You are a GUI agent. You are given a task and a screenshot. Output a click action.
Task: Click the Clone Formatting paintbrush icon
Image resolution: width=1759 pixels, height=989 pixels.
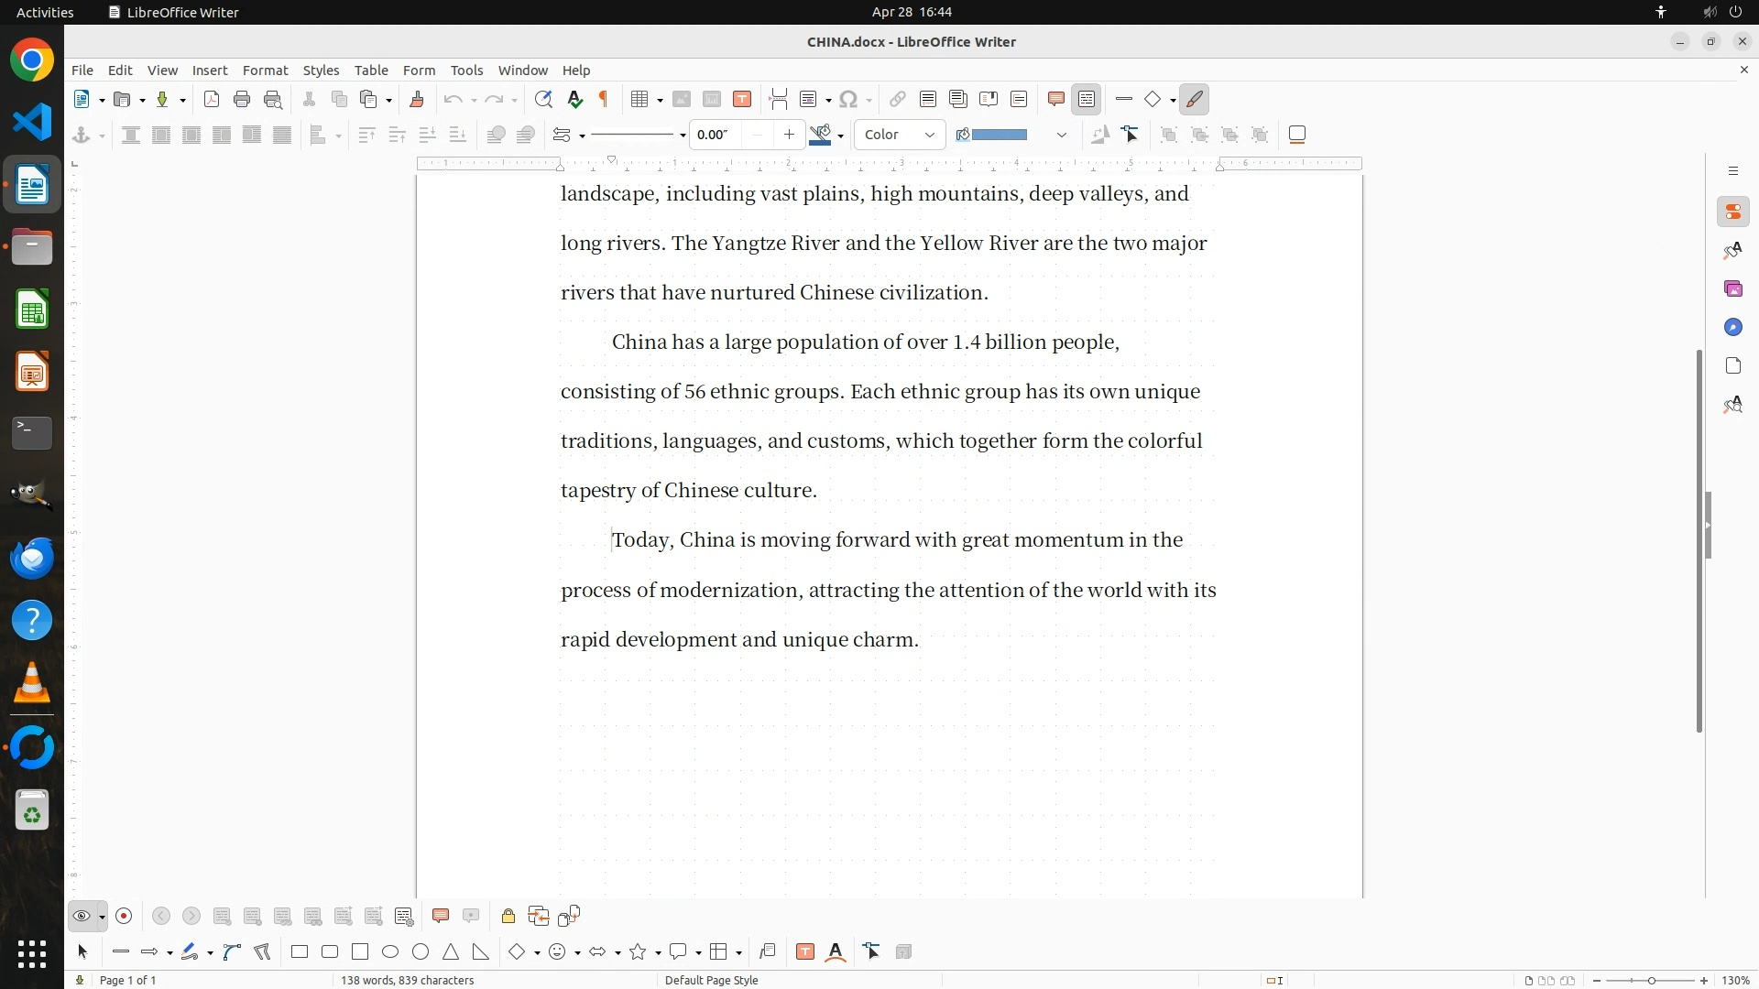click(x=417, y=99)
